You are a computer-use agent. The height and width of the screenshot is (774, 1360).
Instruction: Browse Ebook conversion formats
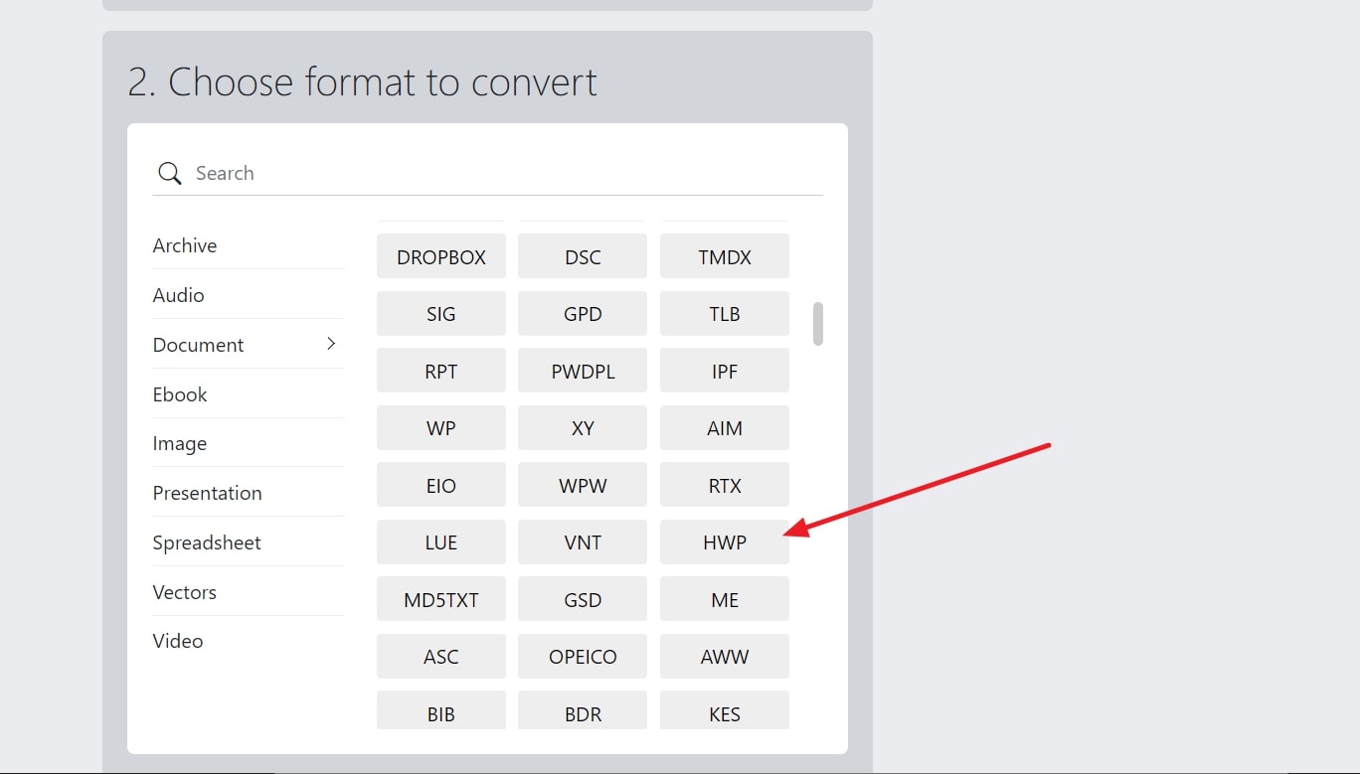pos(180,394)
